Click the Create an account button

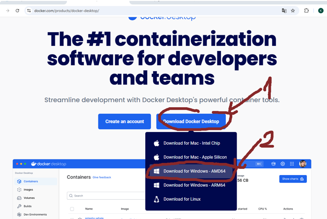click(125, 121)
